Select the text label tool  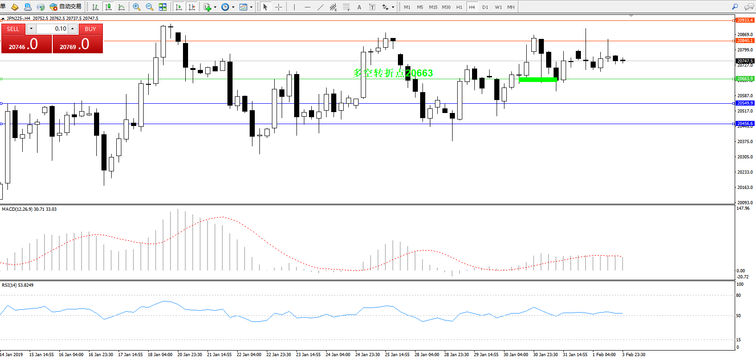click(372, 7)
